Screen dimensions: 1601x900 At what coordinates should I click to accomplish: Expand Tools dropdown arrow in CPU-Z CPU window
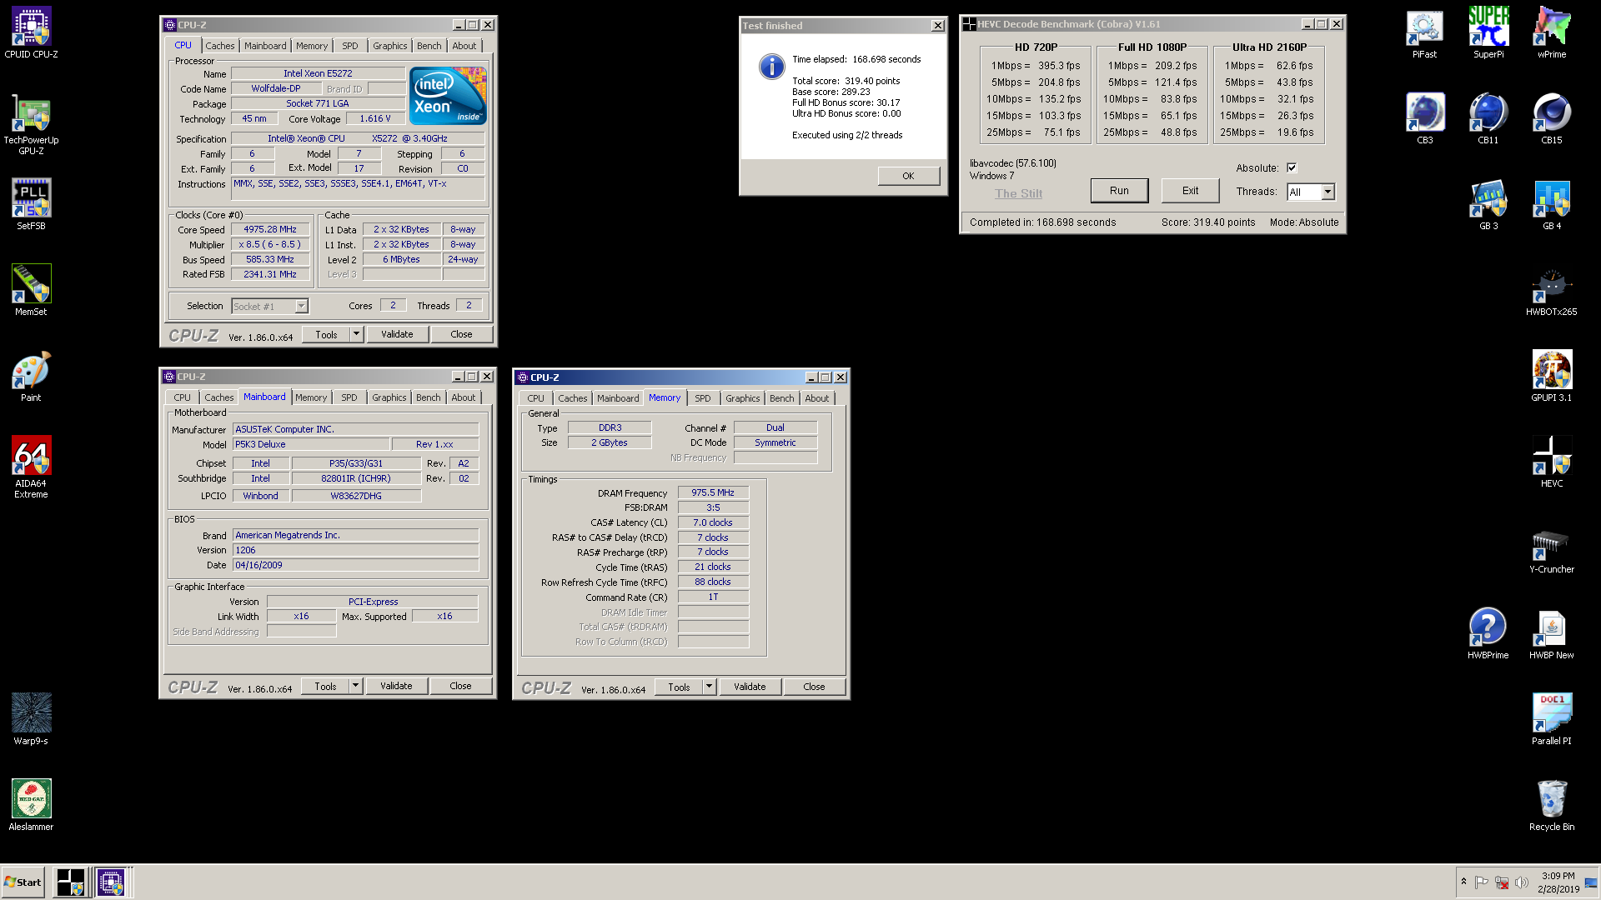[x=356, y=334]
